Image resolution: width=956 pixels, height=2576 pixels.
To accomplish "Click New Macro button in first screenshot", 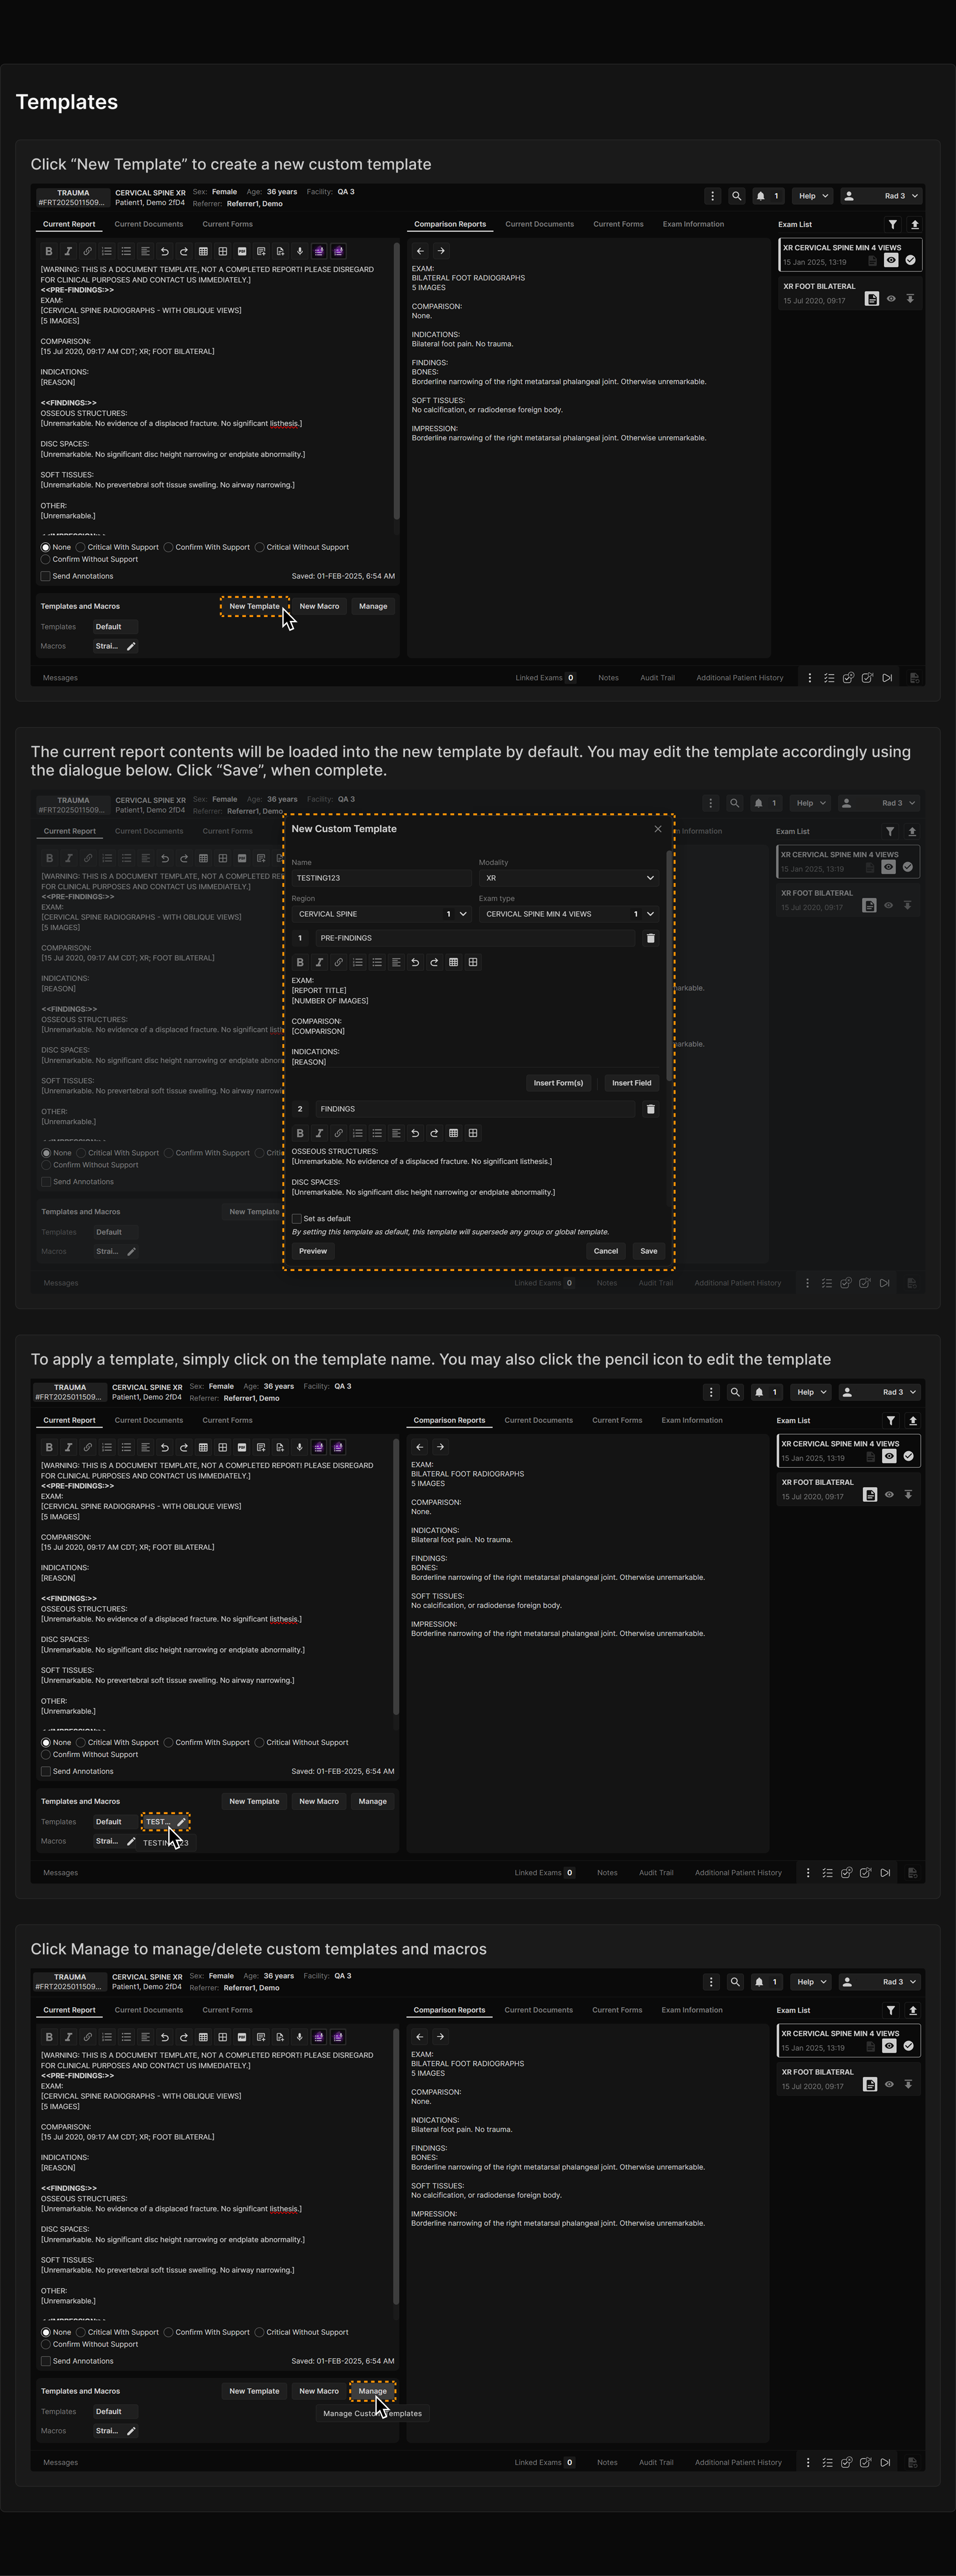I will [x=319, y=606].
